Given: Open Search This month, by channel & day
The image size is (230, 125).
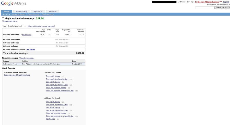Looking at the screenshot, I should 57,105.
